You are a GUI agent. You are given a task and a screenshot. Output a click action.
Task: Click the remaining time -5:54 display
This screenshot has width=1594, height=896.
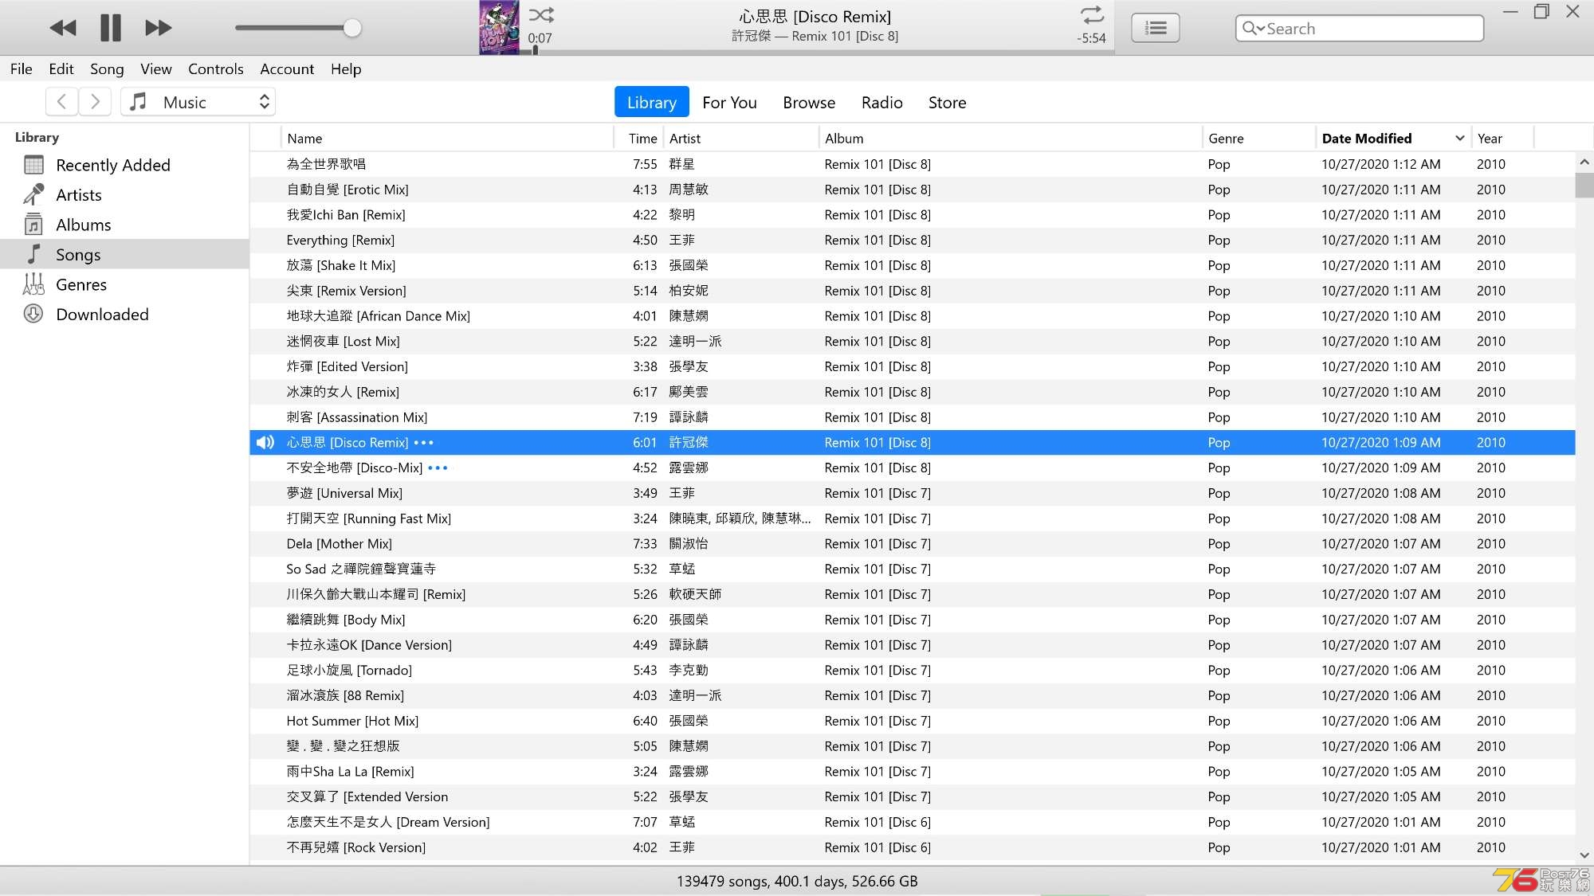(1091, 38)
